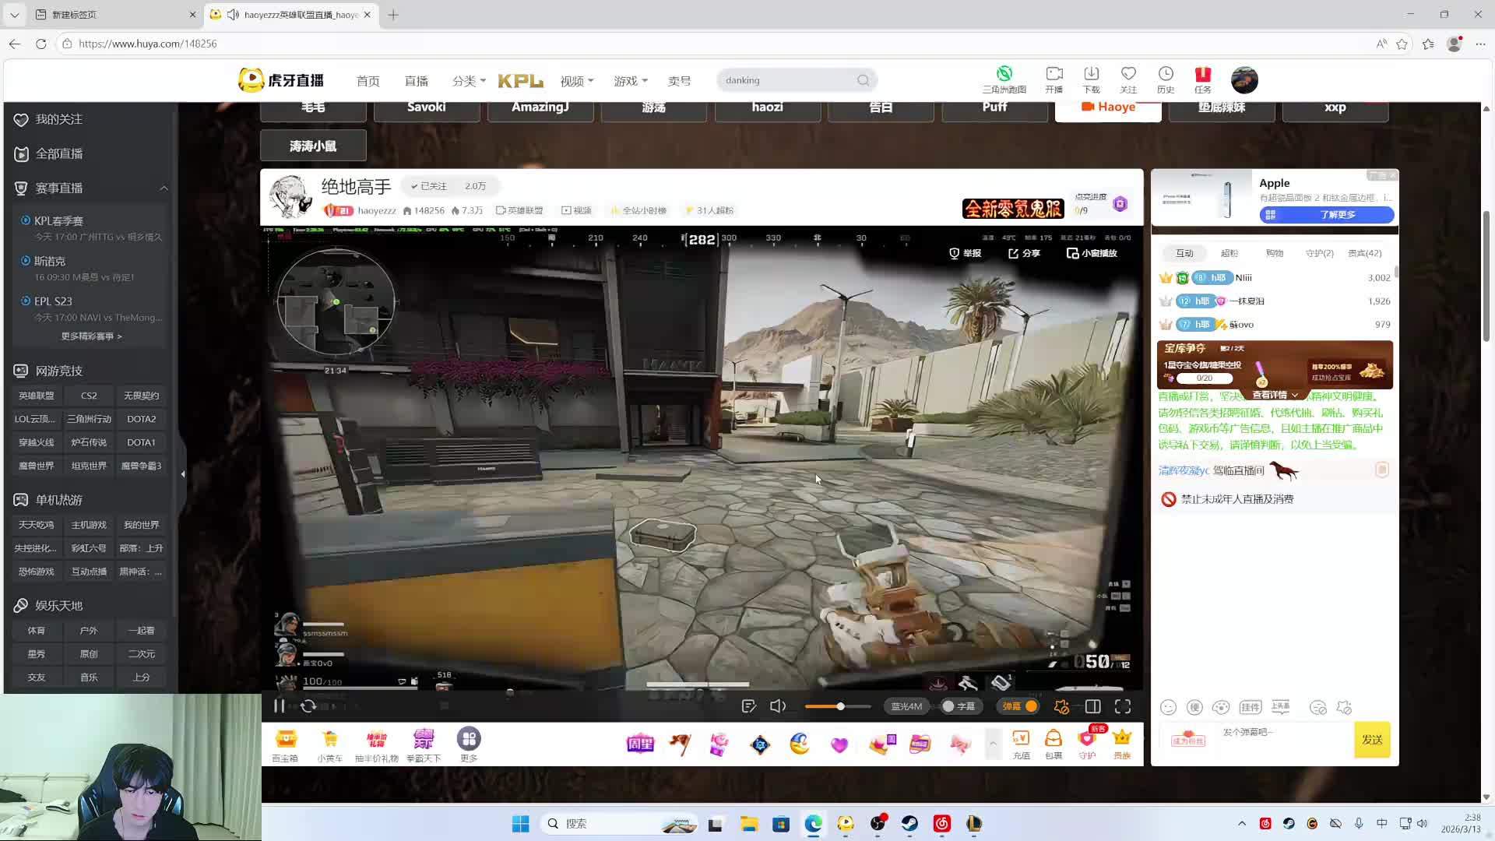The width and height of the screenshot is (1495, 841).
Task: Open the emoji picker in chat
Action: pyautogui.click(x=1168, y=707)
